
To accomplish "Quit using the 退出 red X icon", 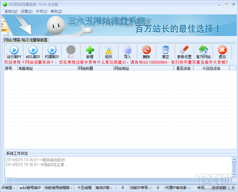I will point(222,50).
